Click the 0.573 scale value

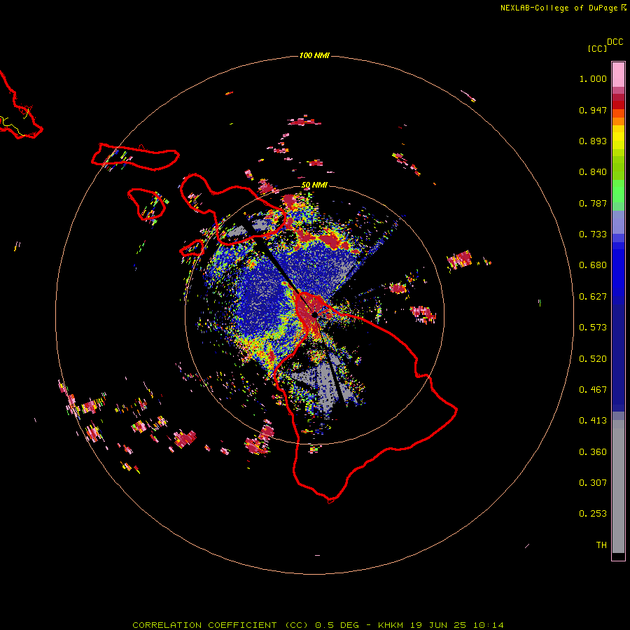(x=593, y=328)
